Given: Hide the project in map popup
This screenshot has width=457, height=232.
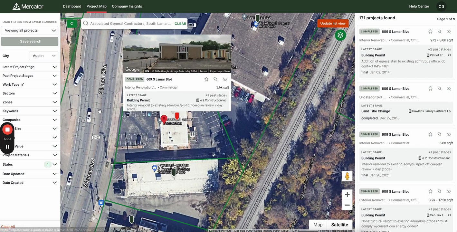Looking at the screenshot, I should 225,79.
